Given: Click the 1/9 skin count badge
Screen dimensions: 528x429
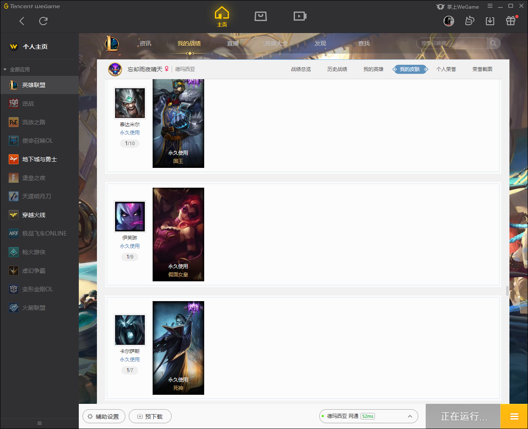Looking at the screenshot, I should pos(130,257).
